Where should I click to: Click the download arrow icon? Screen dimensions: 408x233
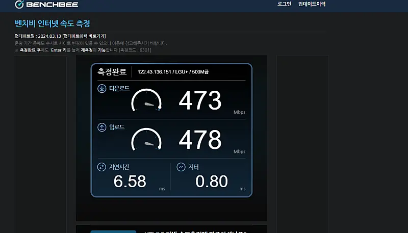(x=101, y=89)
